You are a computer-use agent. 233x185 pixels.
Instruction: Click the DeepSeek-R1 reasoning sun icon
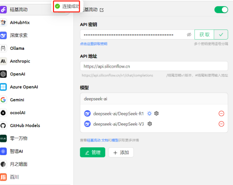150,114
